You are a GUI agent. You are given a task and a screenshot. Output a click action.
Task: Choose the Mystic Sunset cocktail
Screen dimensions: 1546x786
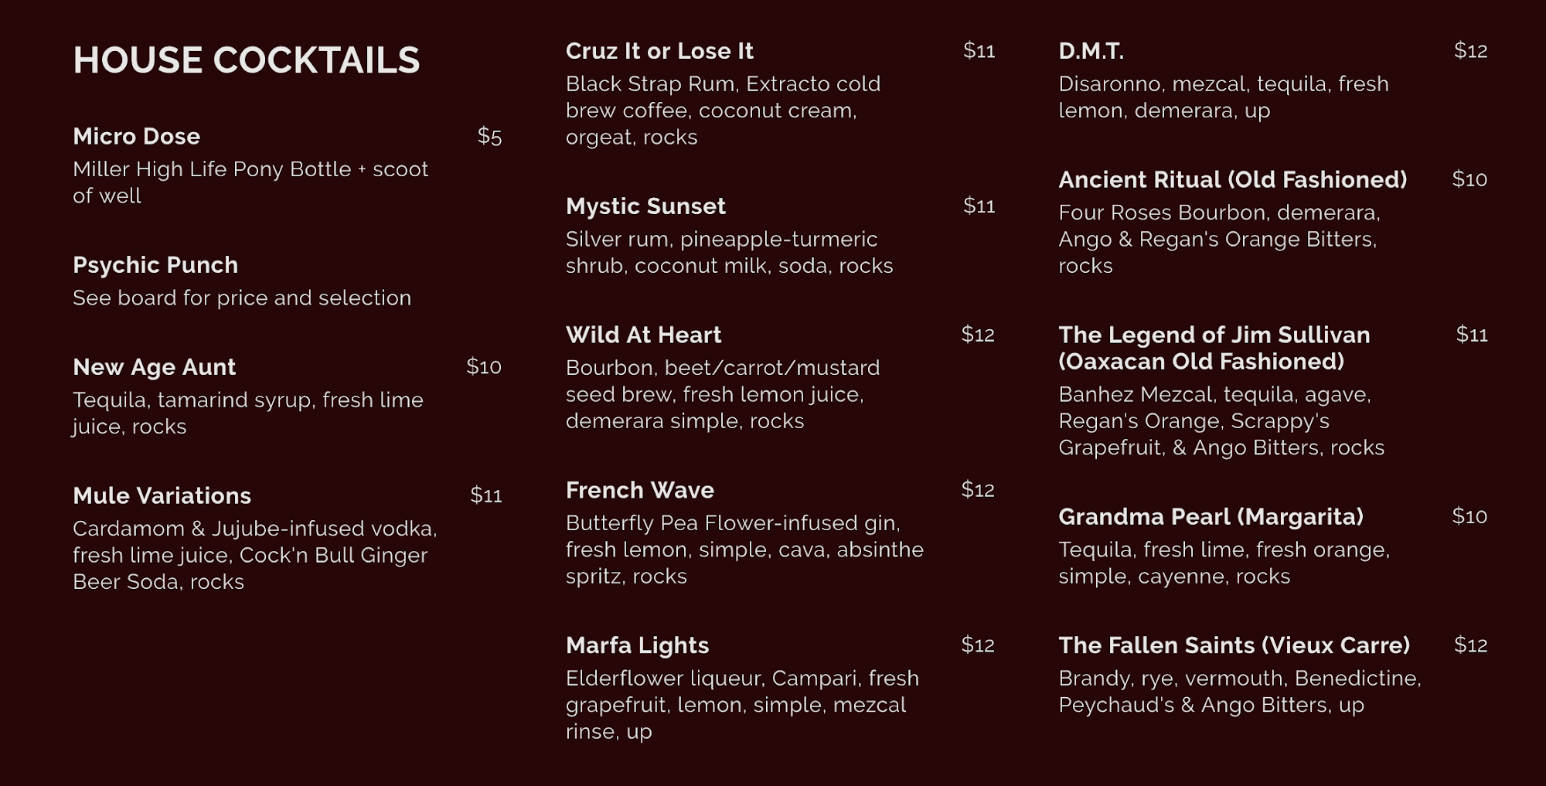click(x=645, y=206)
